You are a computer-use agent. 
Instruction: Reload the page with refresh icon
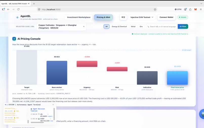point(18,10)
